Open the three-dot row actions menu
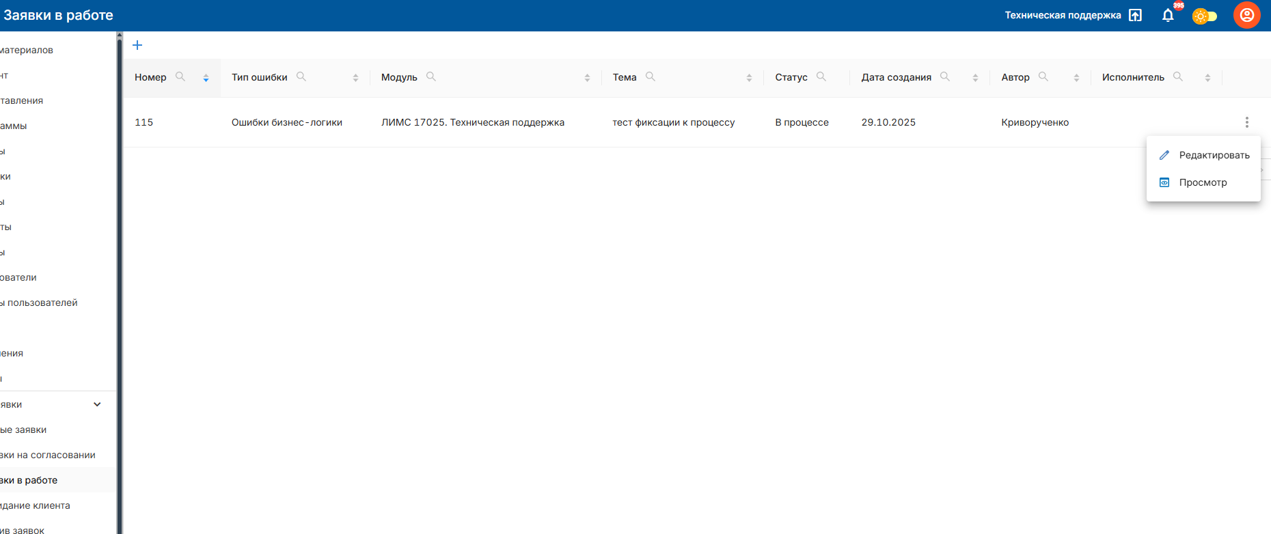Viewport: 1271px width, 534px height. [1246, 122]
